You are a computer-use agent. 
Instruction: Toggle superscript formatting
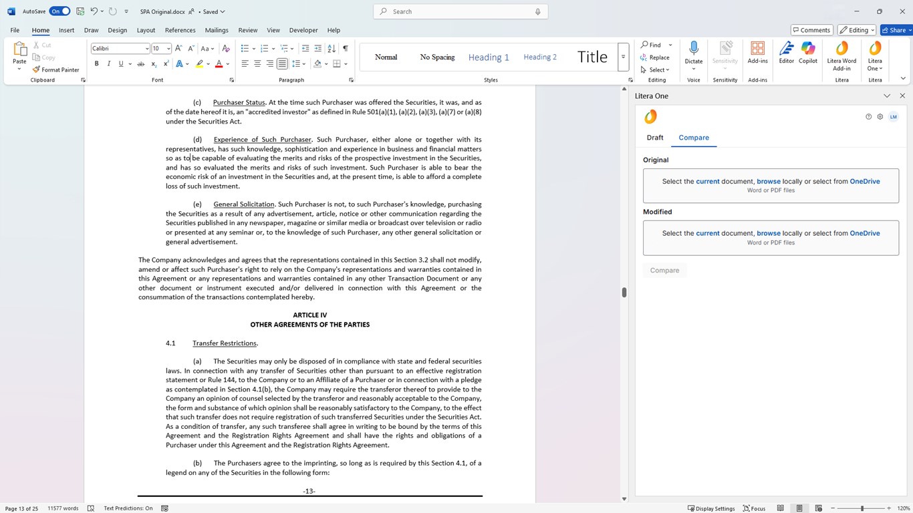point(166,64)
